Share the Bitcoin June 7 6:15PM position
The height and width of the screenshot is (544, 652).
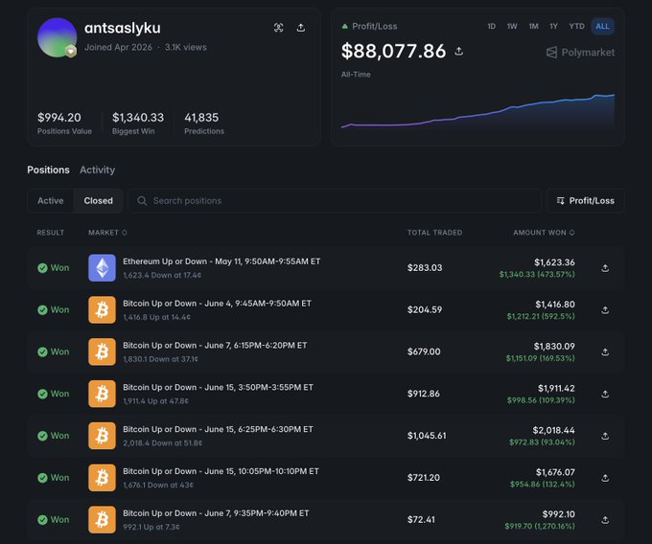point(605,351)
